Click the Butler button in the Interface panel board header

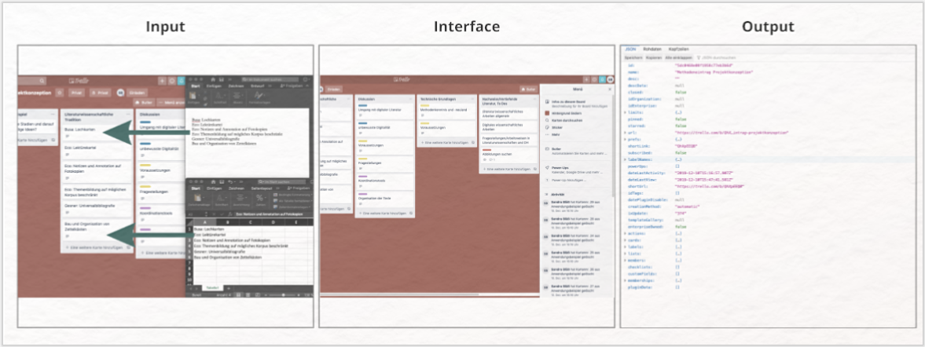tap(529, 89)
